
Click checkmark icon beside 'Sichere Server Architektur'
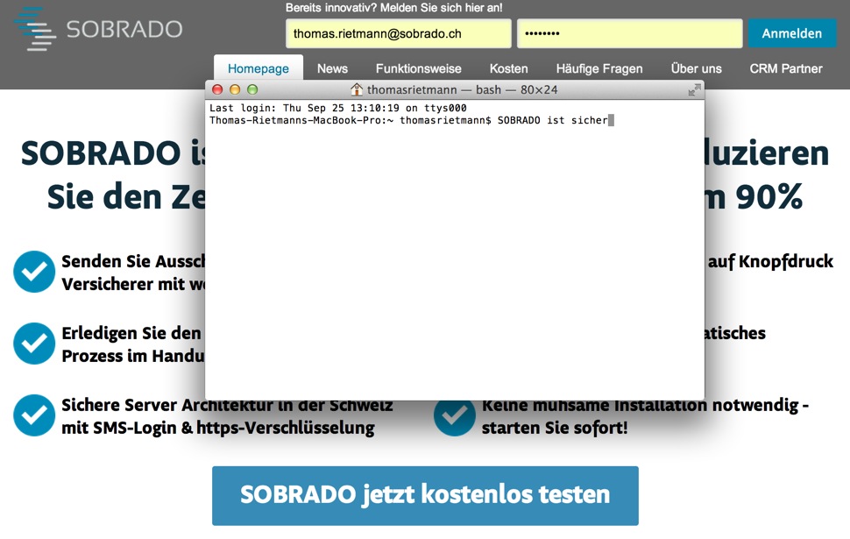pos(34,415)
